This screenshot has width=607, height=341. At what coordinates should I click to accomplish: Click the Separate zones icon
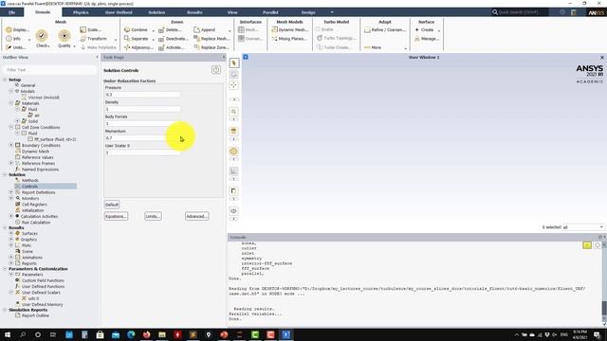click(x=127, y=39)
